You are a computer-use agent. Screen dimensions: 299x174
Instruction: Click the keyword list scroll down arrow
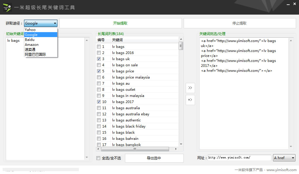click(x=181, y=144)
